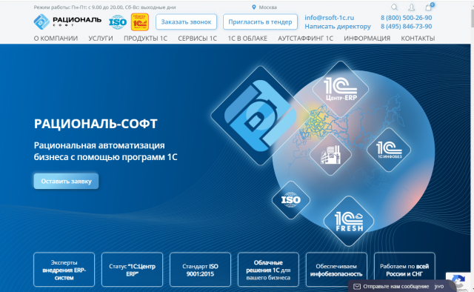The image size is (474, 292).
Task: Click the Стандарт ISO 9001:2015 tile
Action: [200, 270]
